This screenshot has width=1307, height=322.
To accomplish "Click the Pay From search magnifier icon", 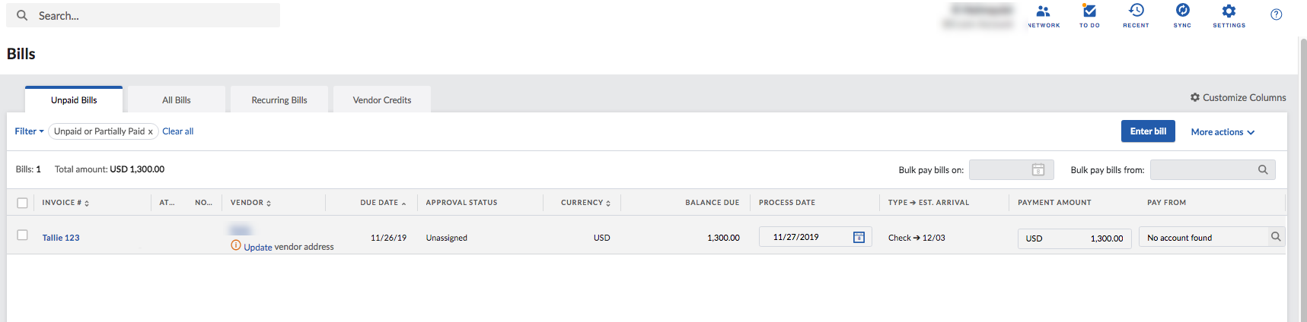I will point(1276,237).
